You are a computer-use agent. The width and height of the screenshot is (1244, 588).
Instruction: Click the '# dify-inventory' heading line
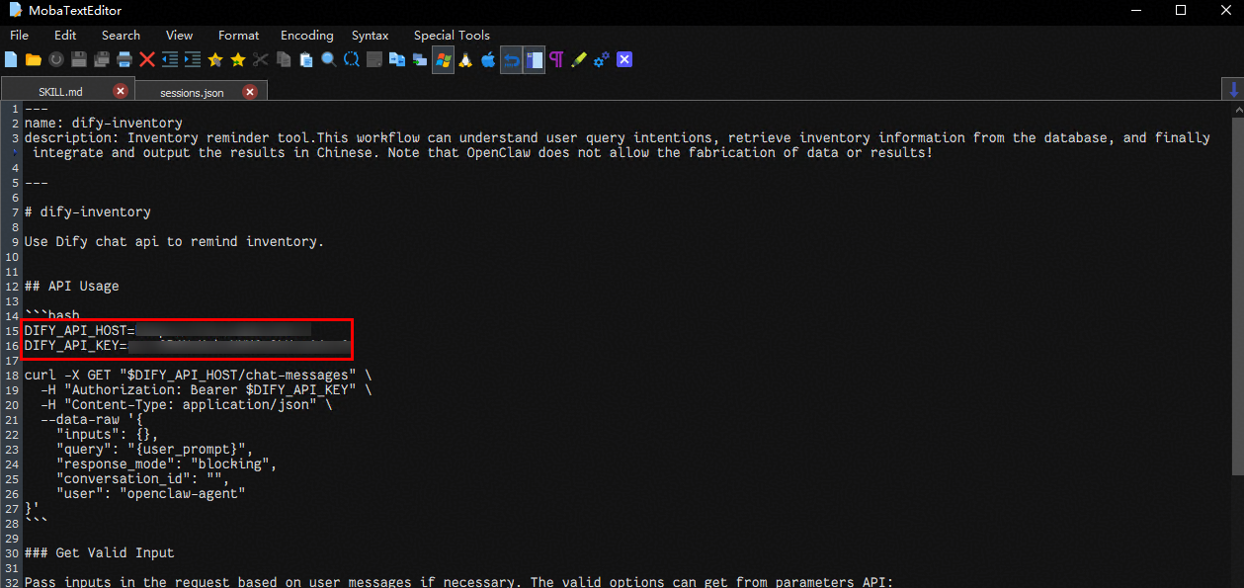click(x=88, y=212)
